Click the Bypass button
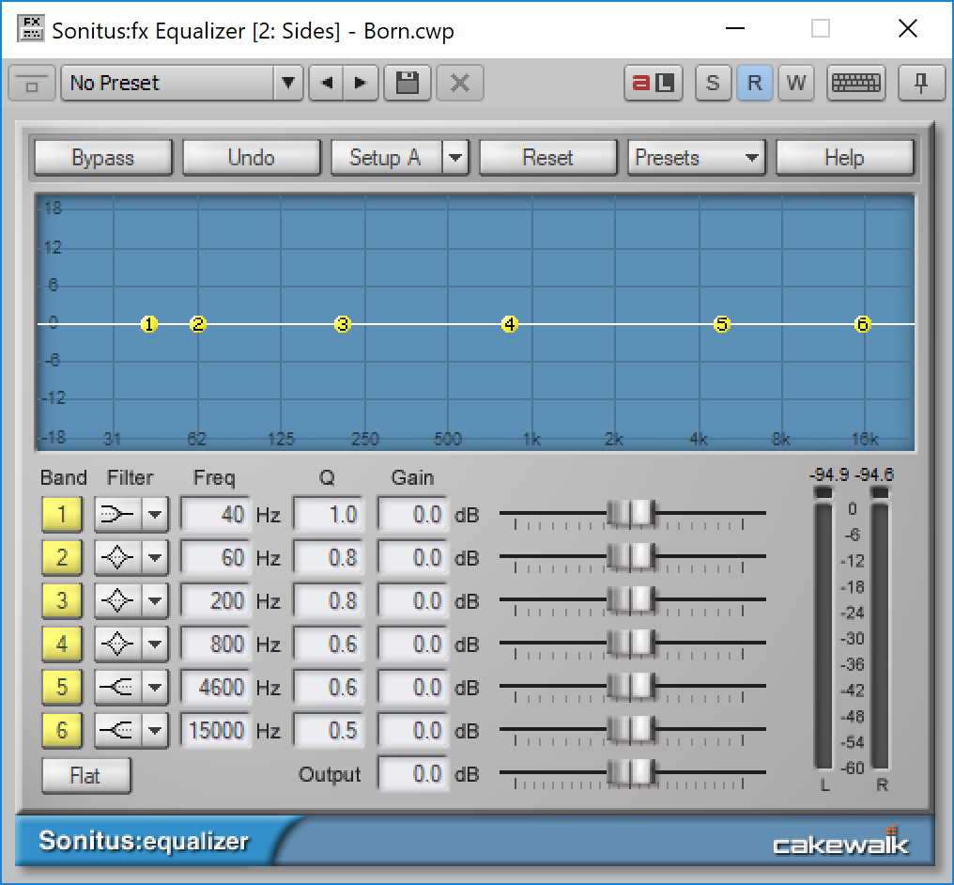 click(102, 157)
